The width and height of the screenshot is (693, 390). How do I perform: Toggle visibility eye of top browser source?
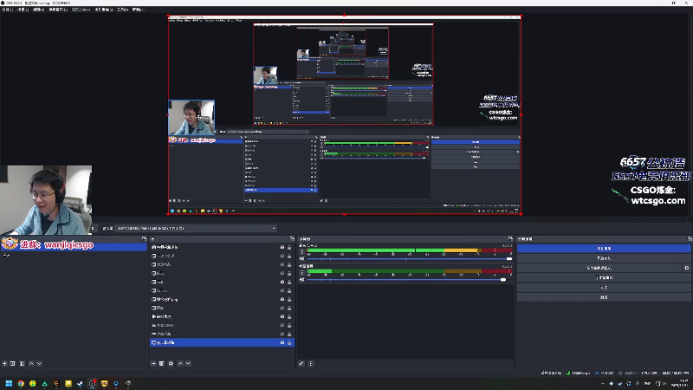click(x=282, y=247)
